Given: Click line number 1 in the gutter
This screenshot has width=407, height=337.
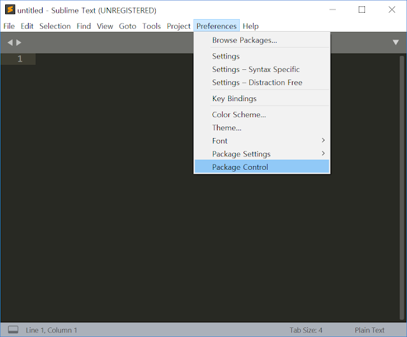Looking at the screenshot, I should (20, 59).
